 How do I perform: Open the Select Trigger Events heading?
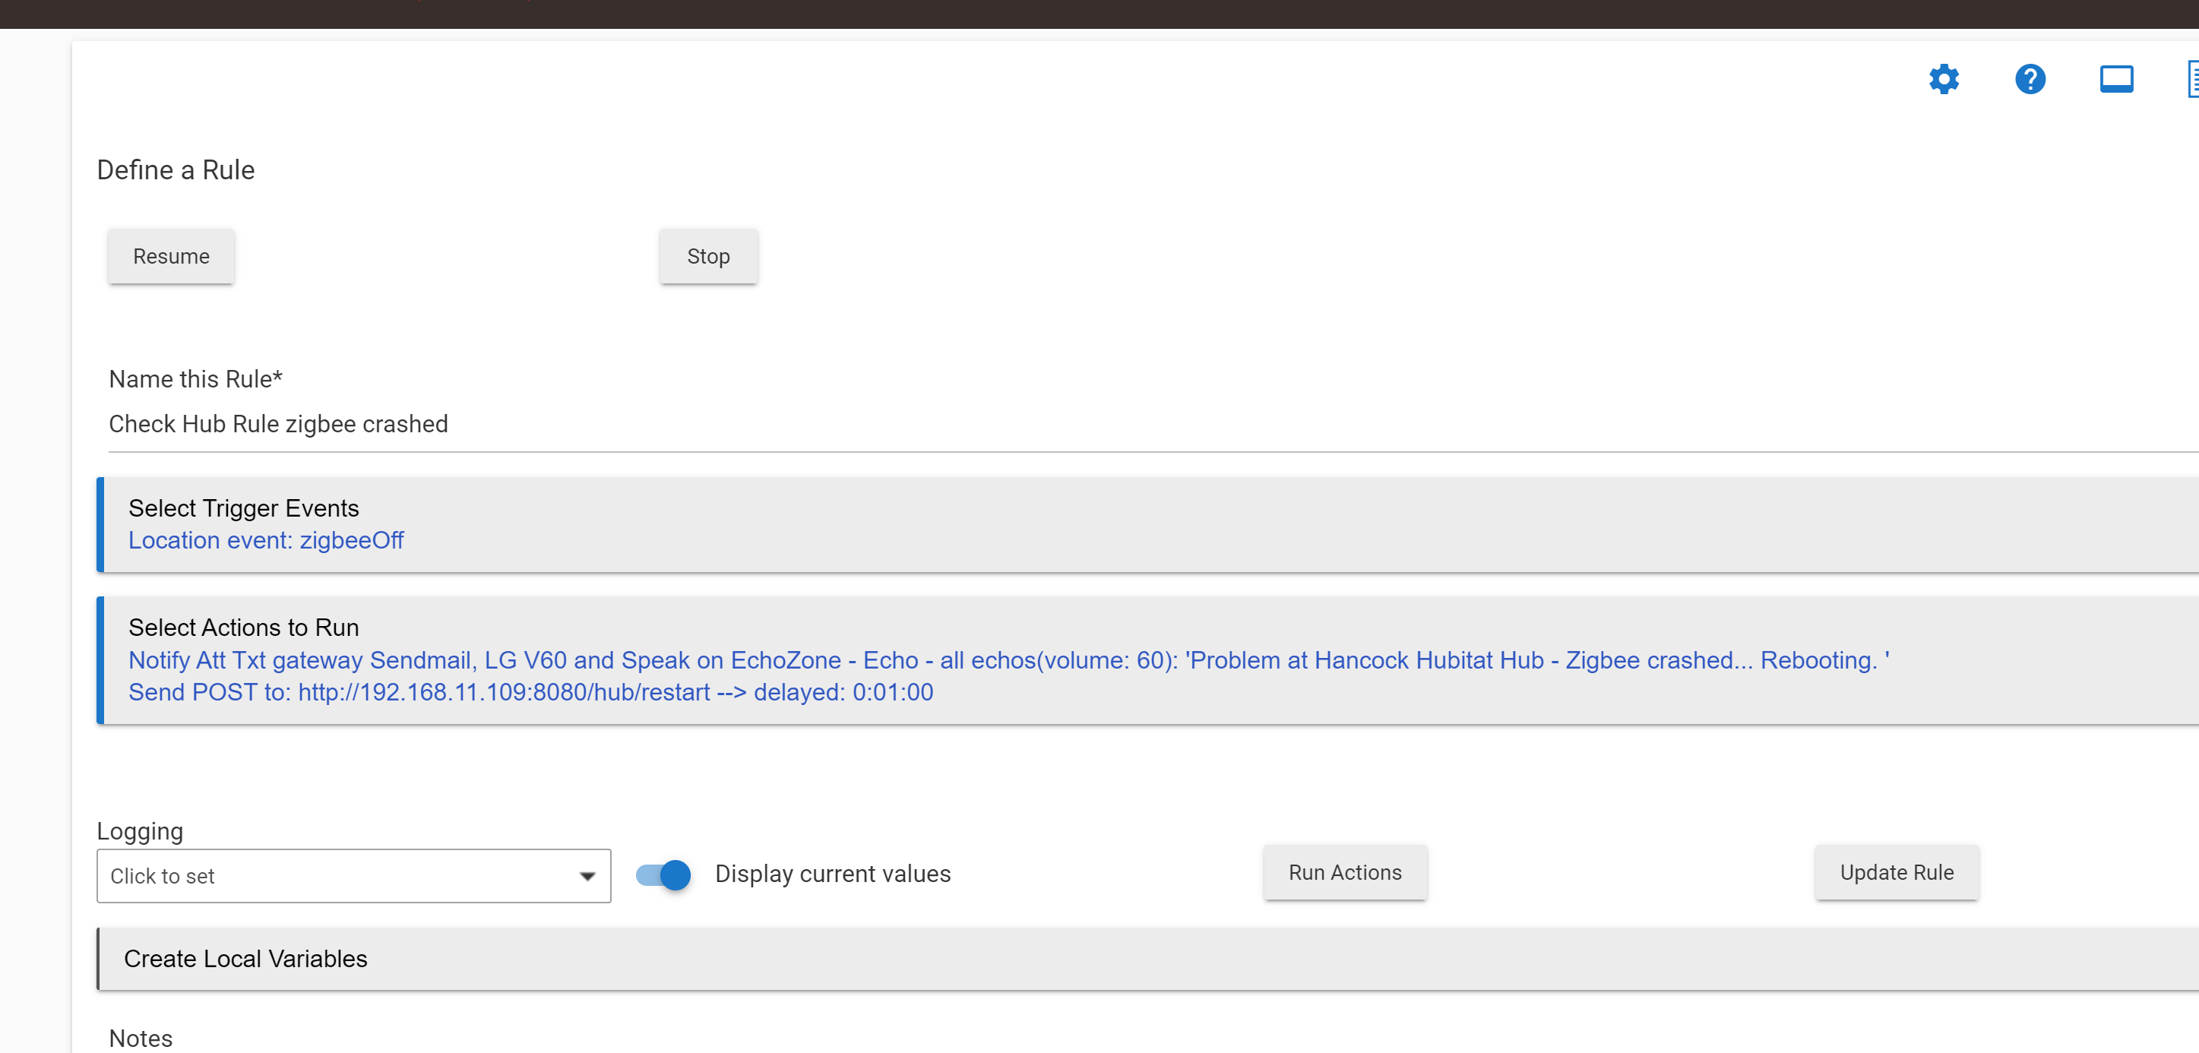243,508
